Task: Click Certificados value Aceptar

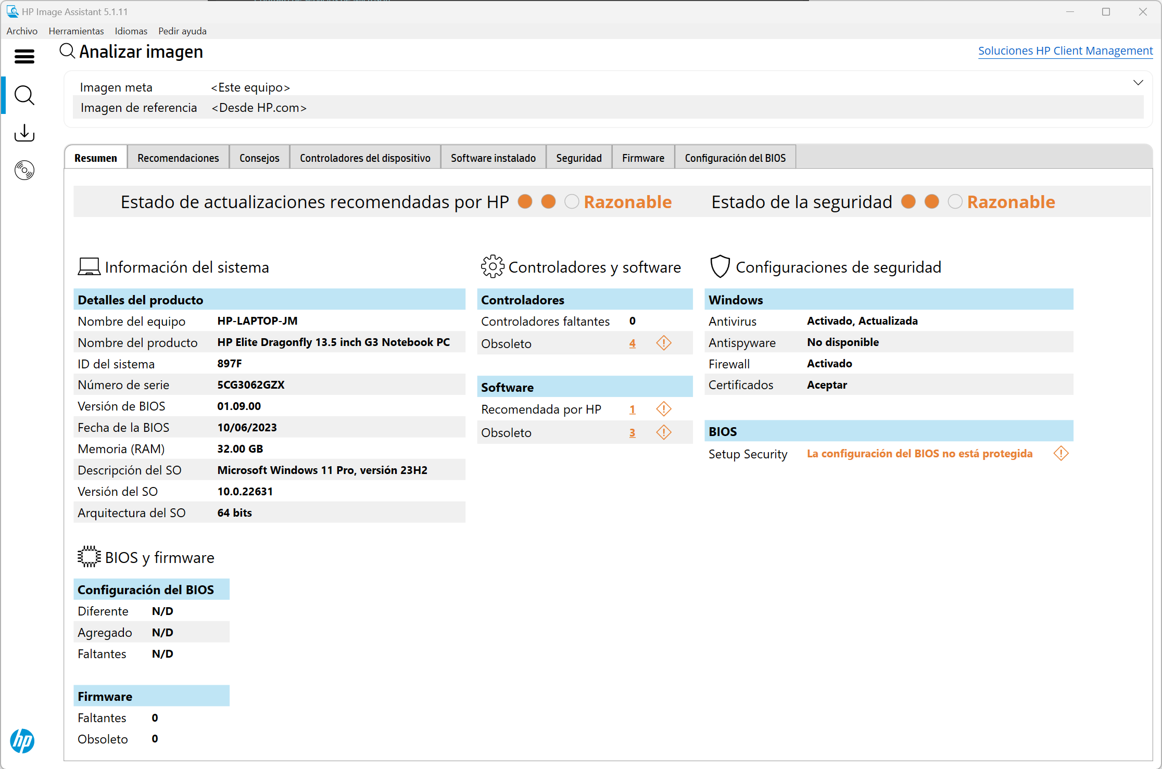Action: point(827,384)
